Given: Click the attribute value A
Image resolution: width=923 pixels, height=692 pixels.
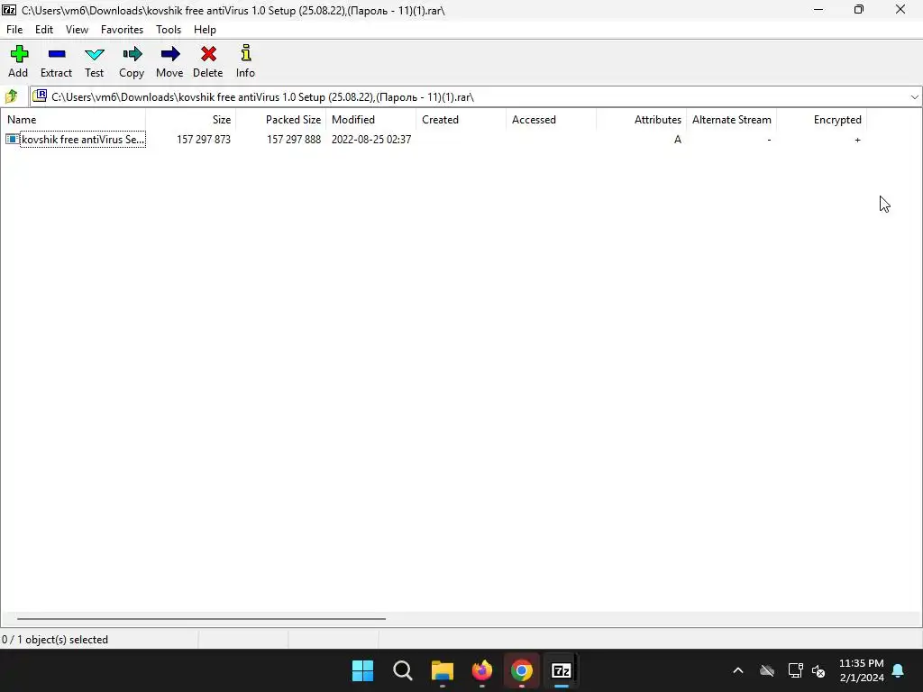Looking at the screenshot, I should [678, 140].
